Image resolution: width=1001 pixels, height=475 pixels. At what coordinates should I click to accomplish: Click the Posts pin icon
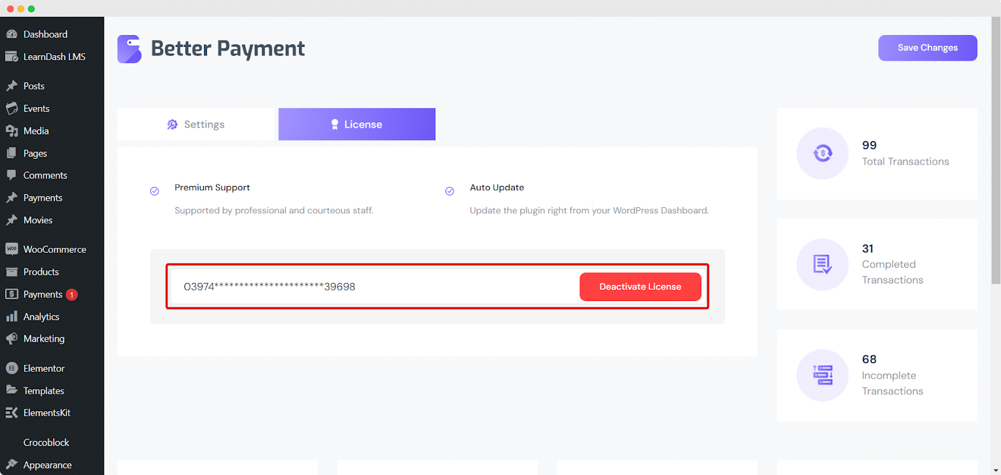11,86
